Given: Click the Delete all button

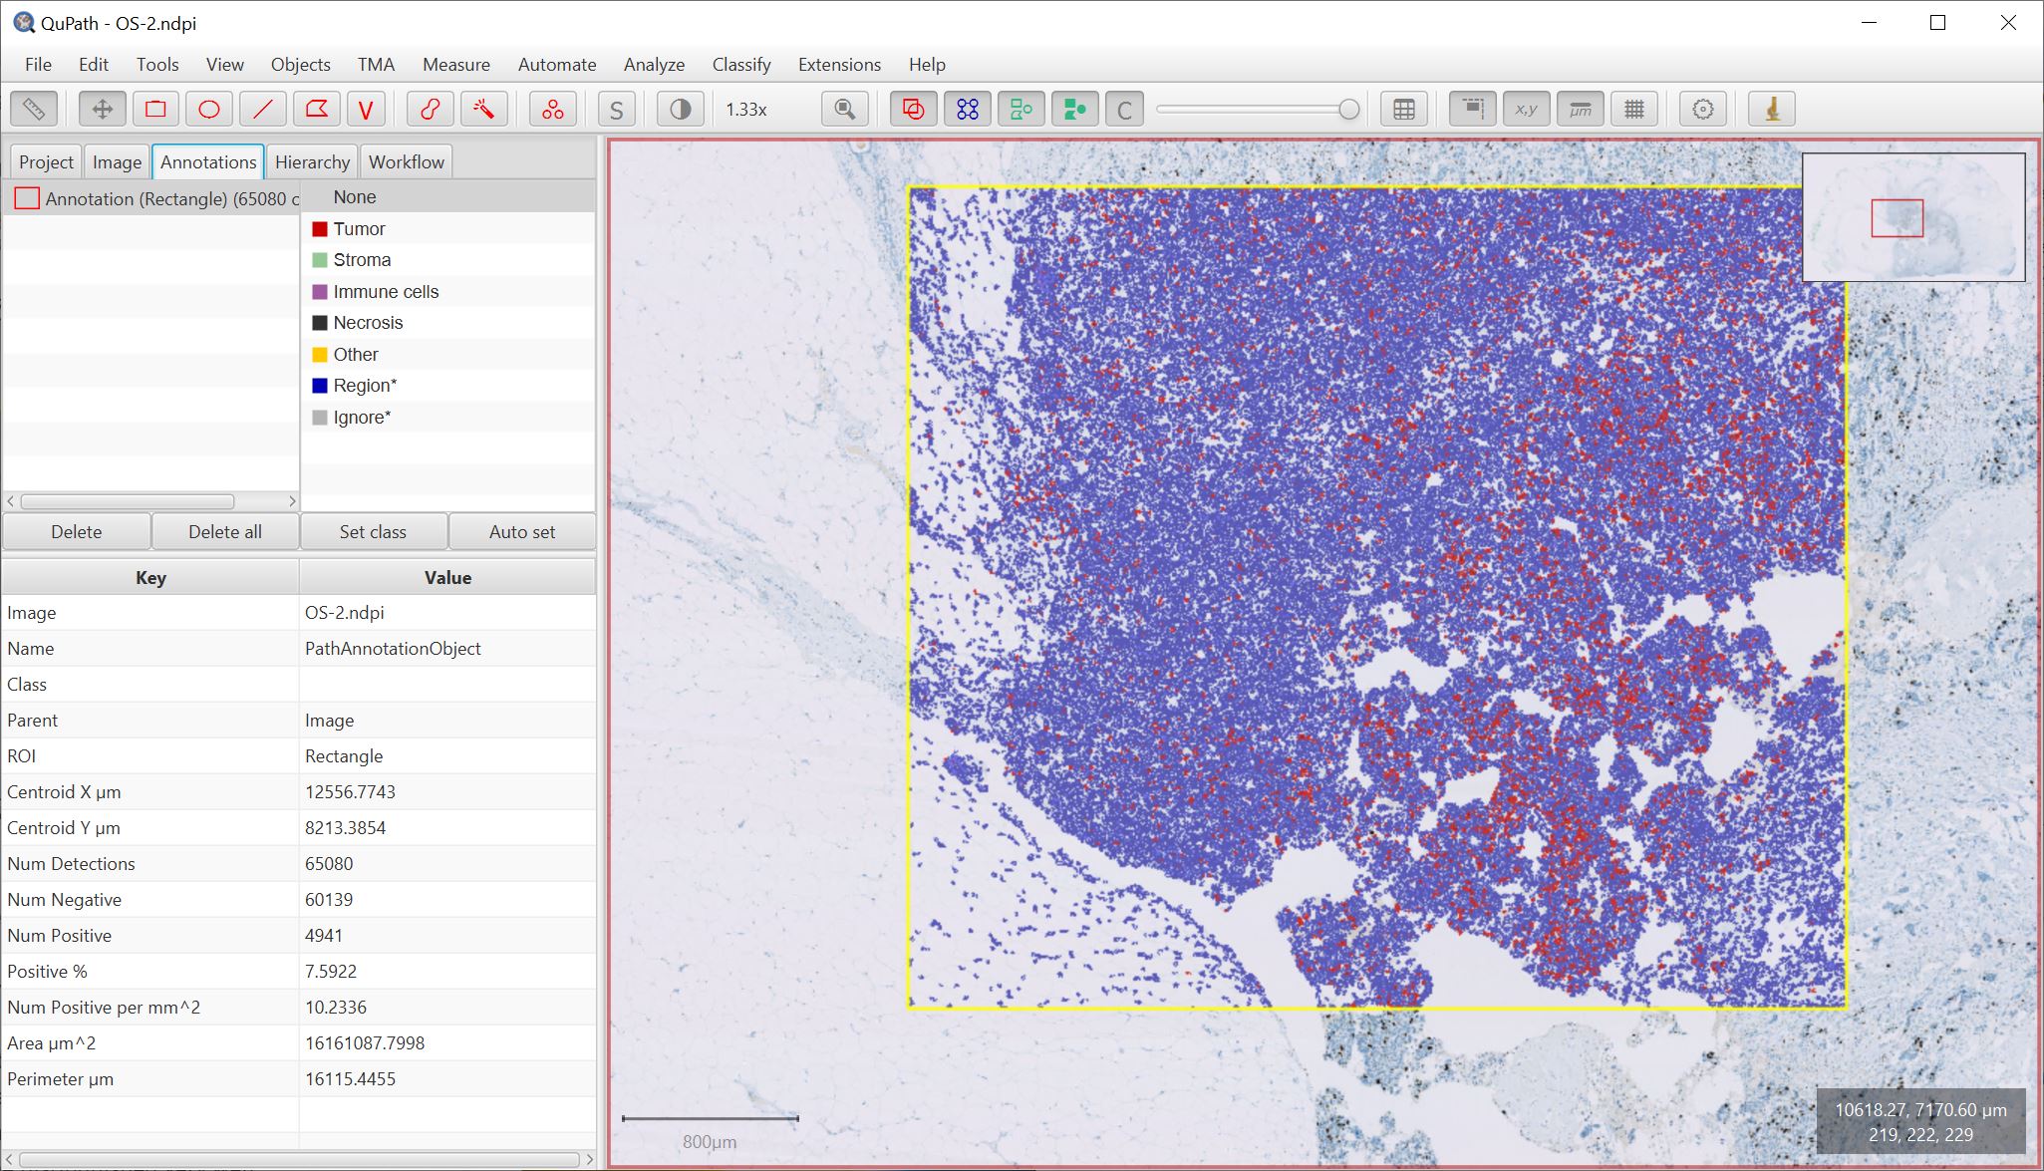Looking at the screenshot, I should [x=226, y=532].
